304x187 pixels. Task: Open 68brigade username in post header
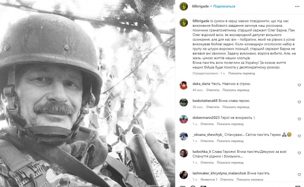(200, 7)
